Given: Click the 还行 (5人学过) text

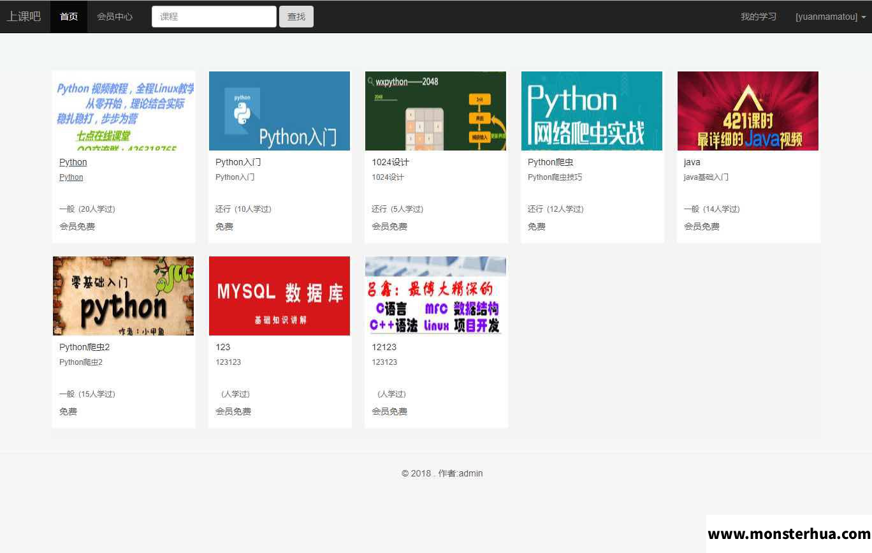Looking at the screenshot, I should (x=398, y=209).
